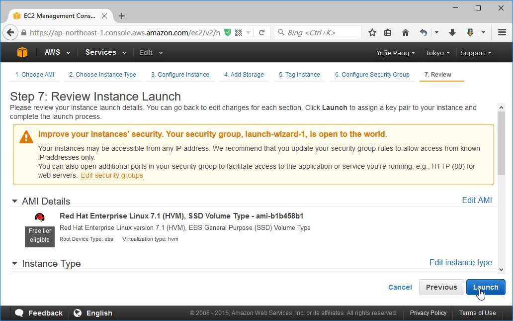Open the Support dropdown menu

click(x=476, y=53)
